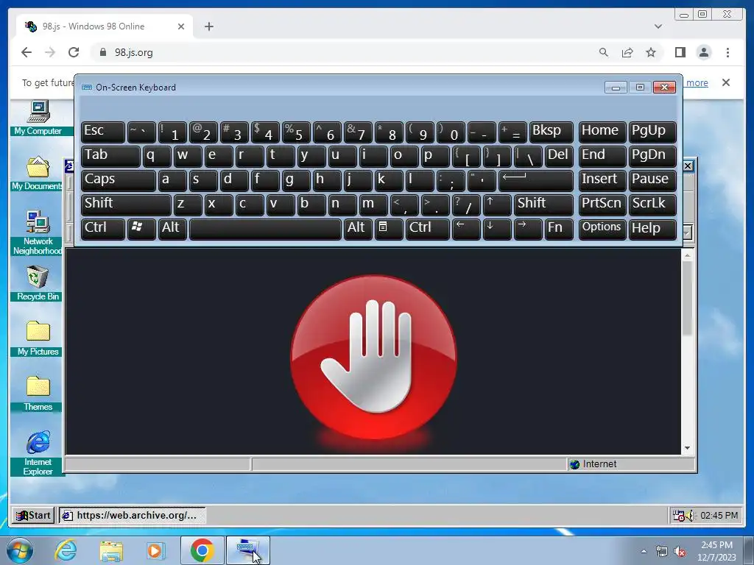This screenshot has width=754, height=565.
Task: Click Windows 7 muted speaker tray icon
Action: (680, 551)
